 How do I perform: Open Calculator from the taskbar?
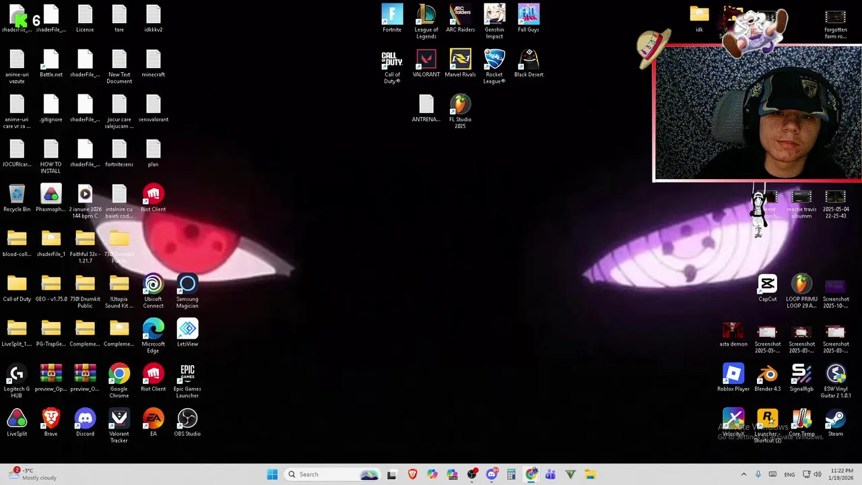click(511, 474)
